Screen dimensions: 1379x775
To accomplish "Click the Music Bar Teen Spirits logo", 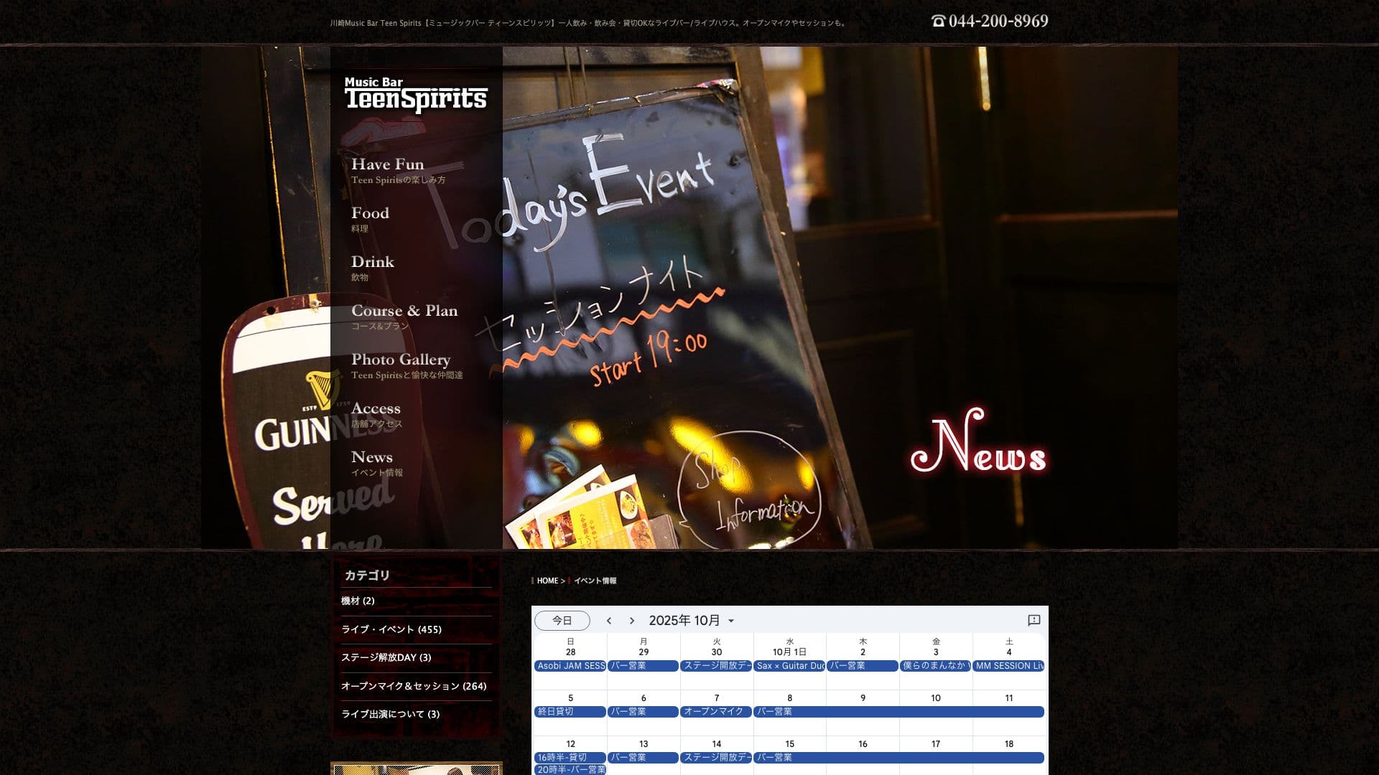I will [415, 93].
